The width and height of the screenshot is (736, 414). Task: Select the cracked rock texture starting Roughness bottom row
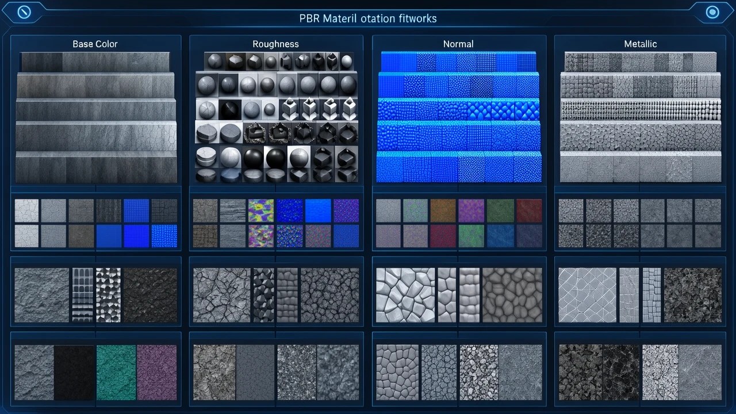[214, 373]
